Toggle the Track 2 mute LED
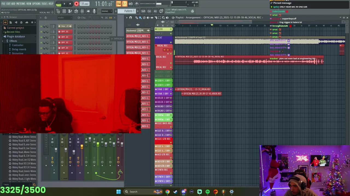This screenshot has width=350, height=196. pyautogui.click(x=171, y=33)
